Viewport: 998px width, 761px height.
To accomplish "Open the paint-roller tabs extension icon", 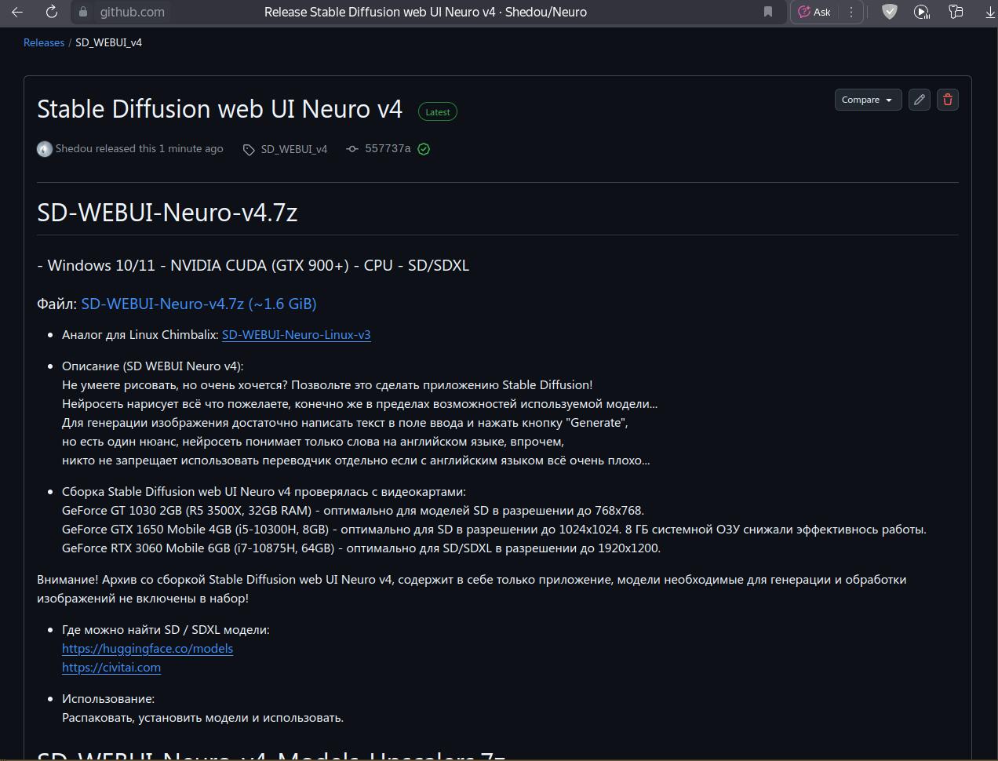I will 956,12.
